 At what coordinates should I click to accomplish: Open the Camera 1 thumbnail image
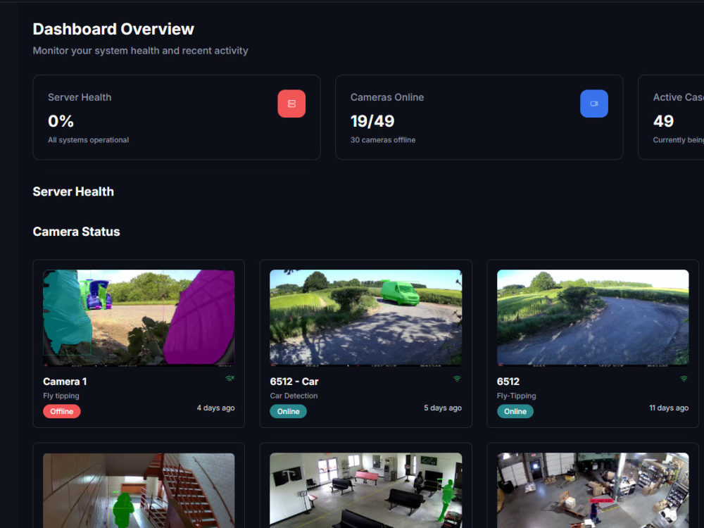(x=139, y=317)
